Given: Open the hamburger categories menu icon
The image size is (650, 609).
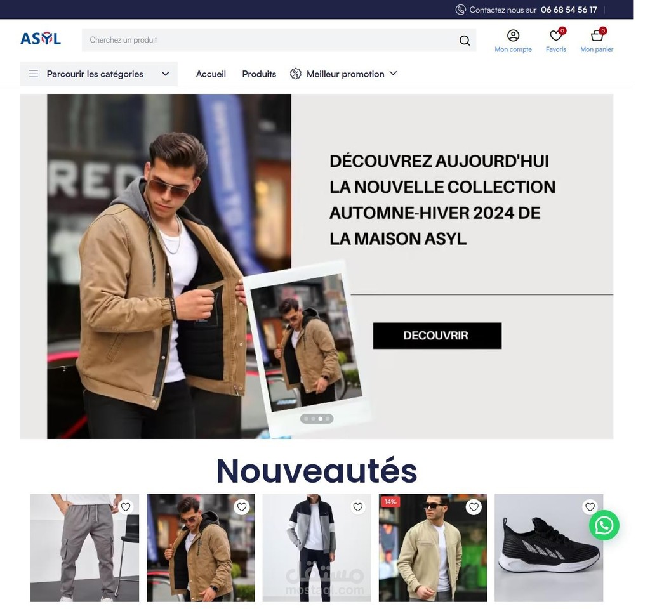Looking at the screenshot, I should [34, 74].
